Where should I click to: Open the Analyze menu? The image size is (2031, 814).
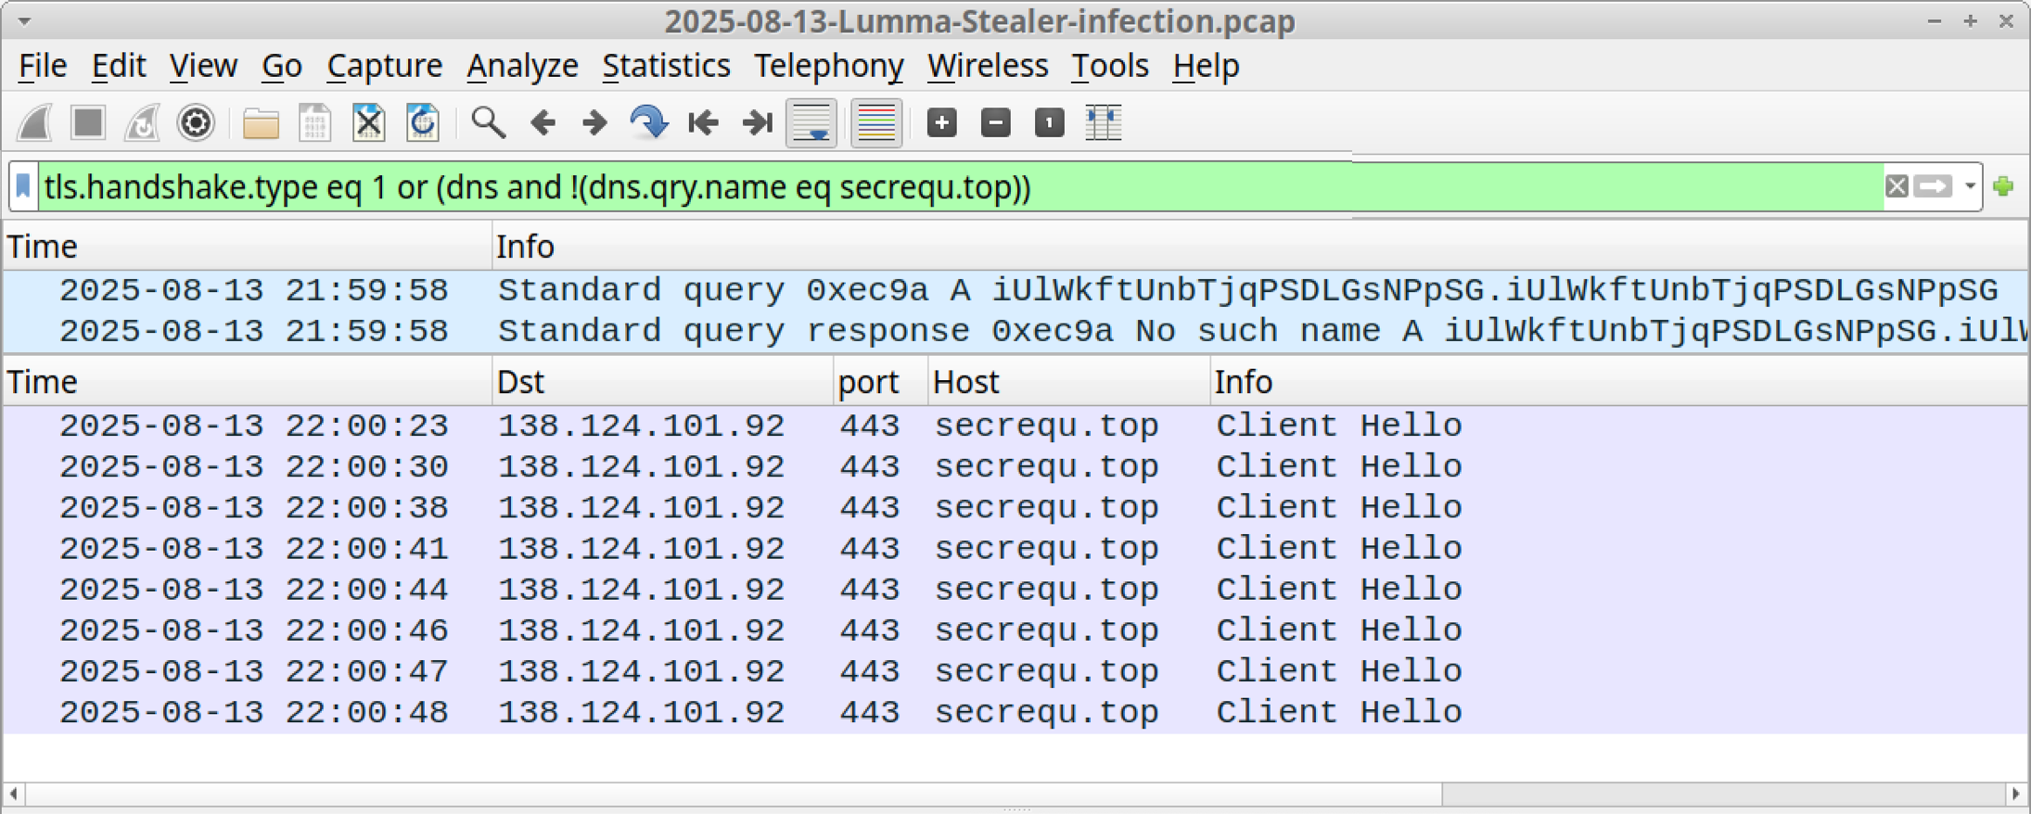pos(522,66)
